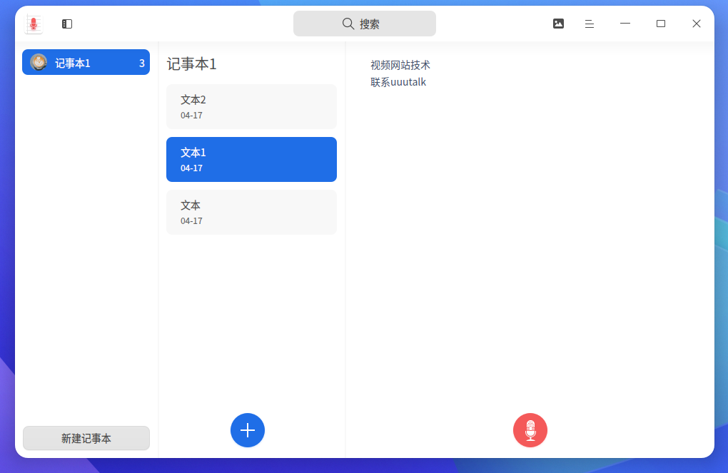Maximize the voice notes window
This screenshot has width=728, height=473.
click(661, 24)
